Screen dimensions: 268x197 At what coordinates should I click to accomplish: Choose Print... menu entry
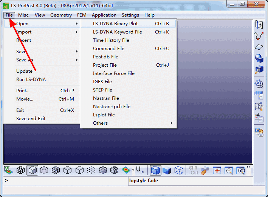(x=42, y=90)
